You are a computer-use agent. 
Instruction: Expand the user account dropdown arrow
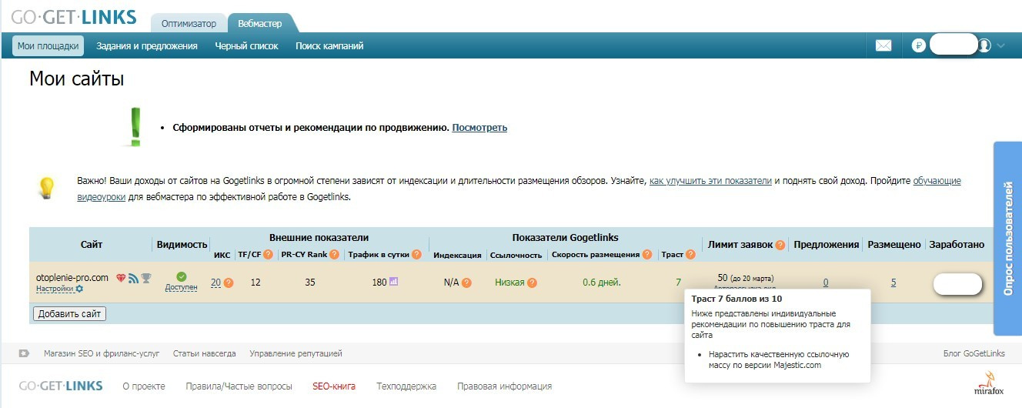[x=1001, y=45]
